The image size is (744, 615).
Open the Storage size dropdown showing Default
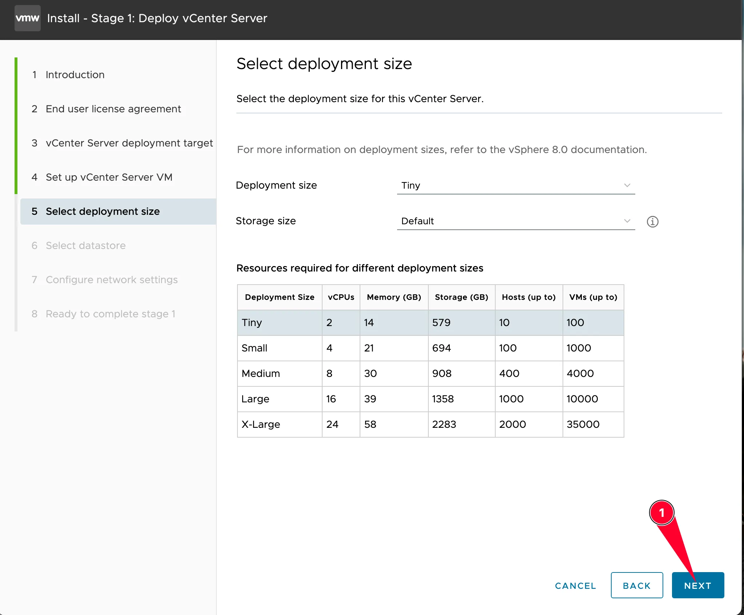(516, 221)
